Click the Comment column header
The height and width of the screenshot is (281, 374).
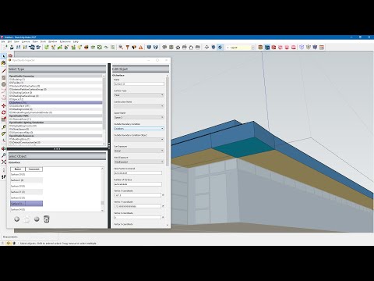(34, 169)
